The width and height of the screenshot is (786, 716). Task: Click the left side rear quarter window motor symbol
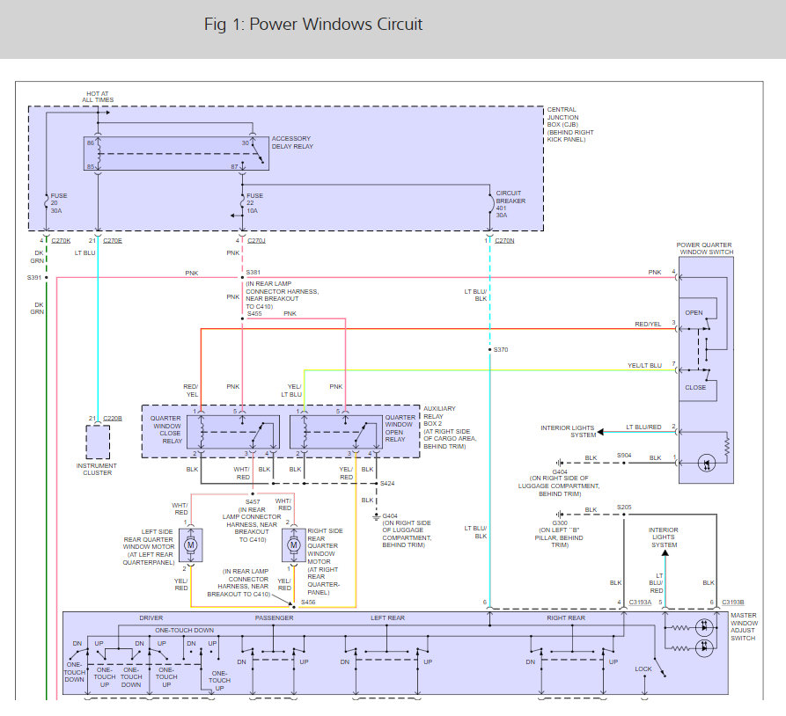(x=191, y=546)
